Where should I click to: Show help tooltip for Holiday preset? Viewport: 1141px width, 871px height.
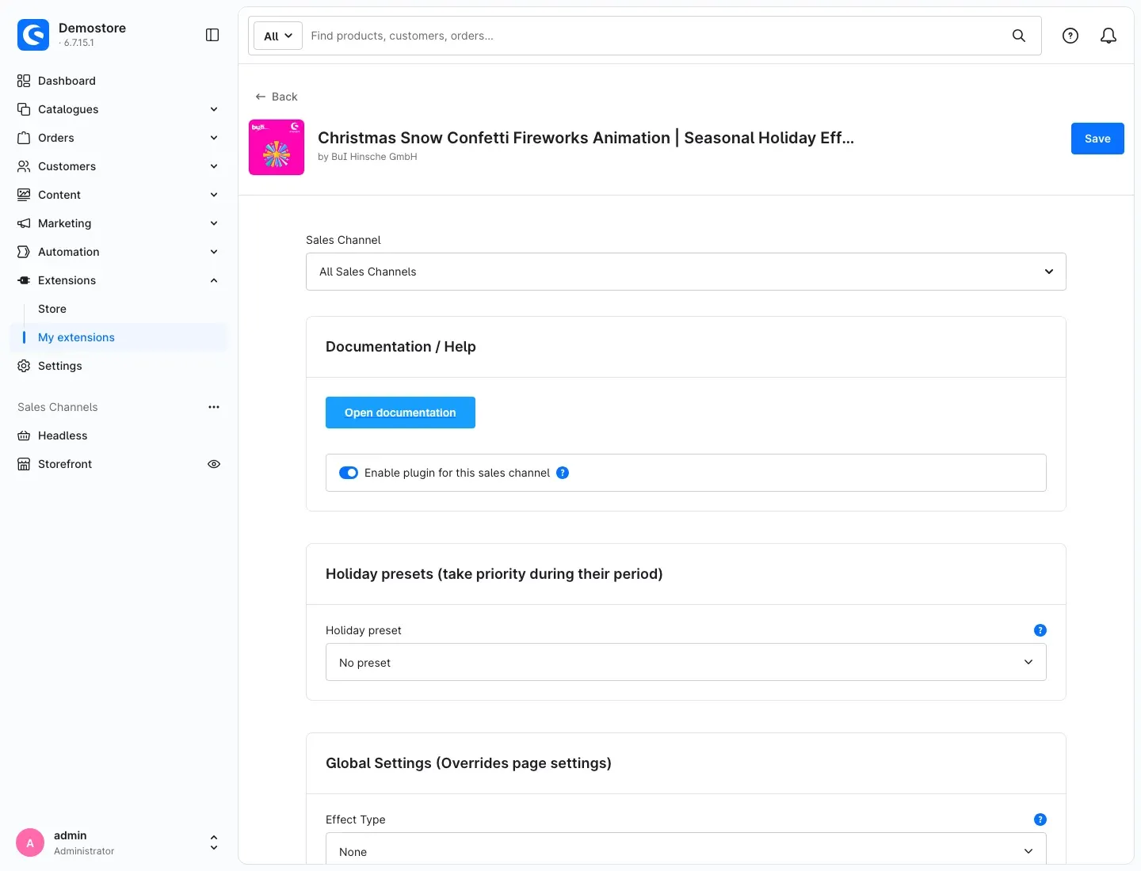[1040, 630]
